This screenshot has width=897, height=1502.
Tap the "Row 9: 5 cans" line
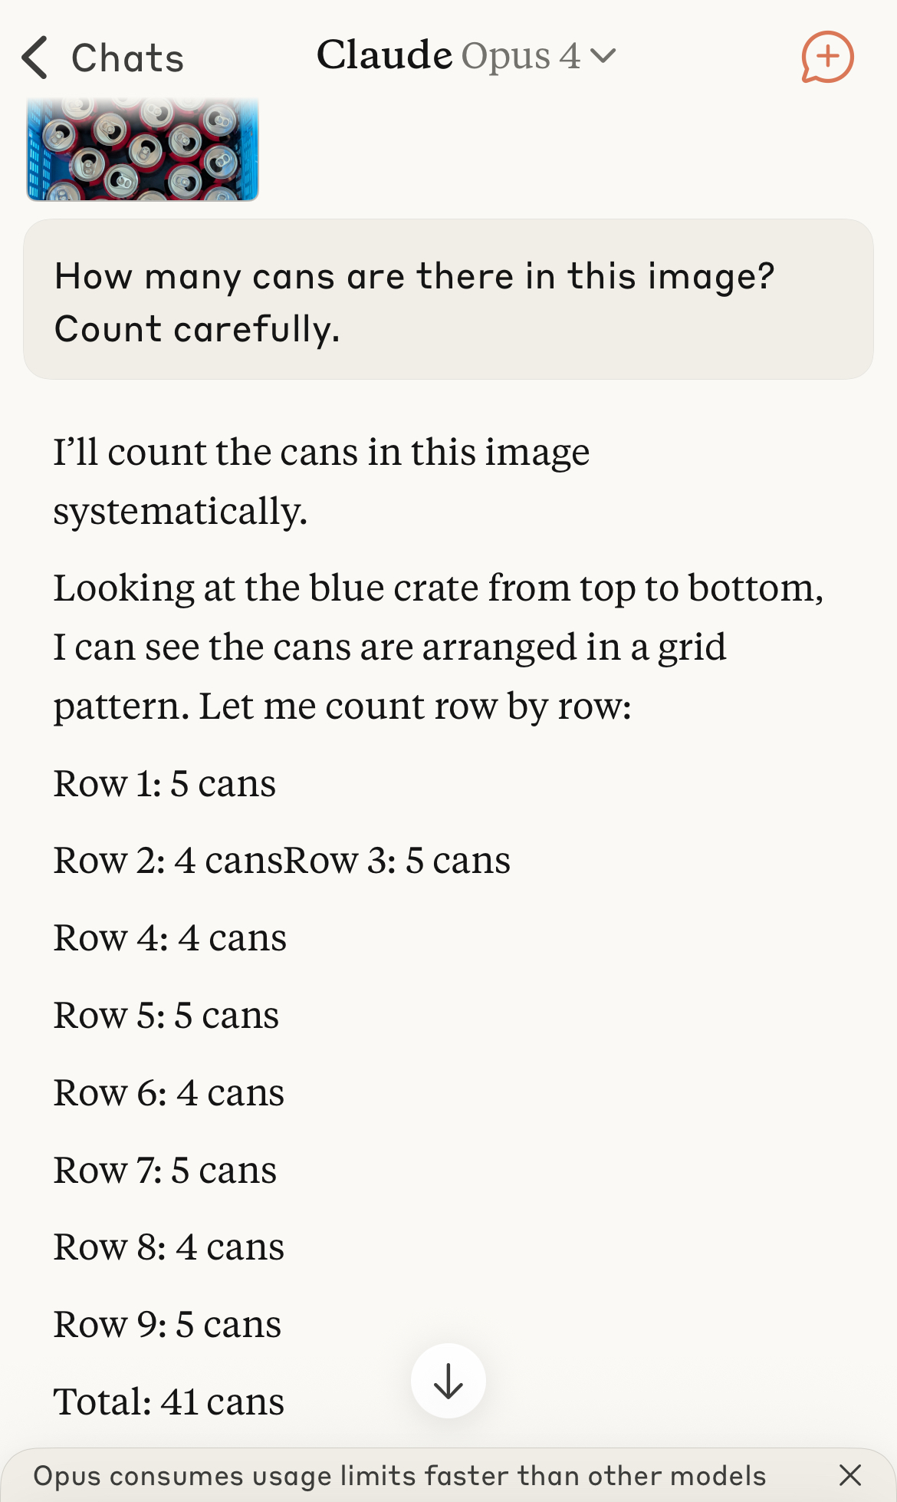pos(167,1324)
